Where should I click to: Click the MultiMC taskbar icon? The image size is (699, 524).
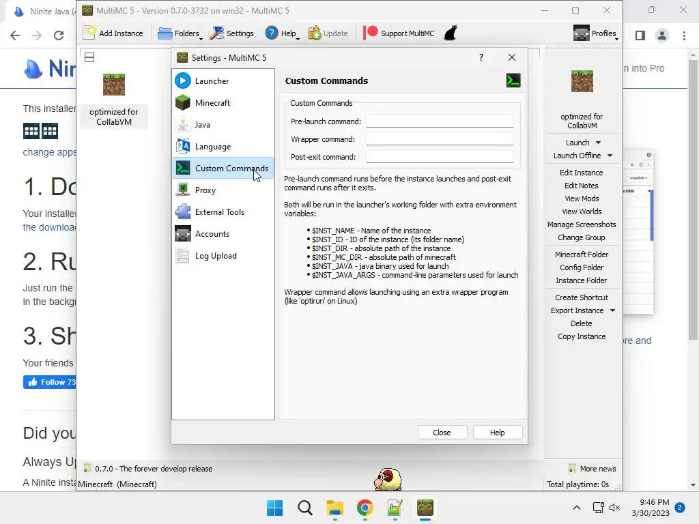(x=425, y=508)
